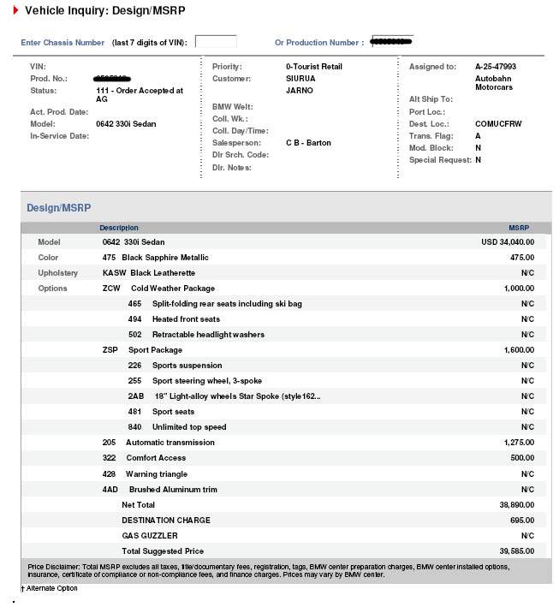559x613 pixels.
Task: Click the 'Dlr. Notes:' field label
Action: (232, 168)
